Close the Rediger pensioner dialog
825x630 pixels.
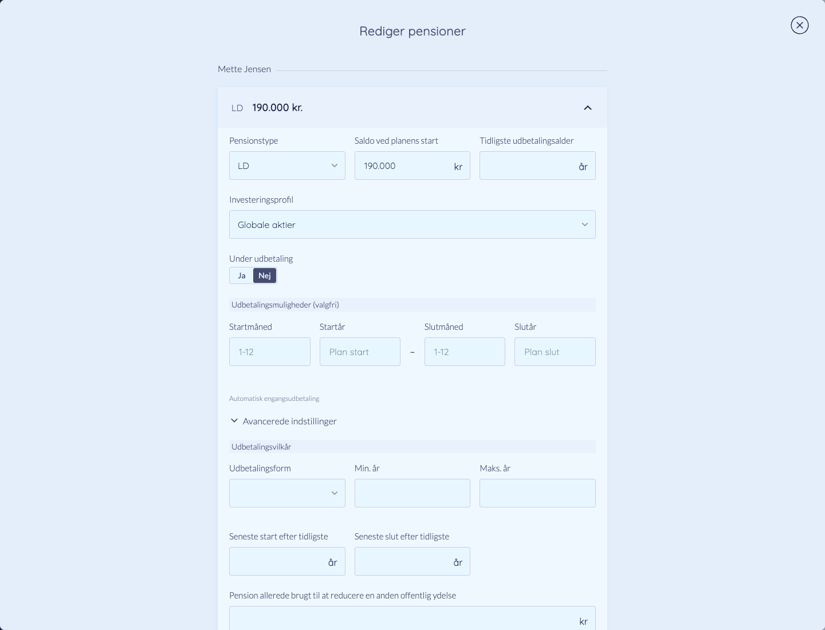pyautogui.click(x=799, y=25)
